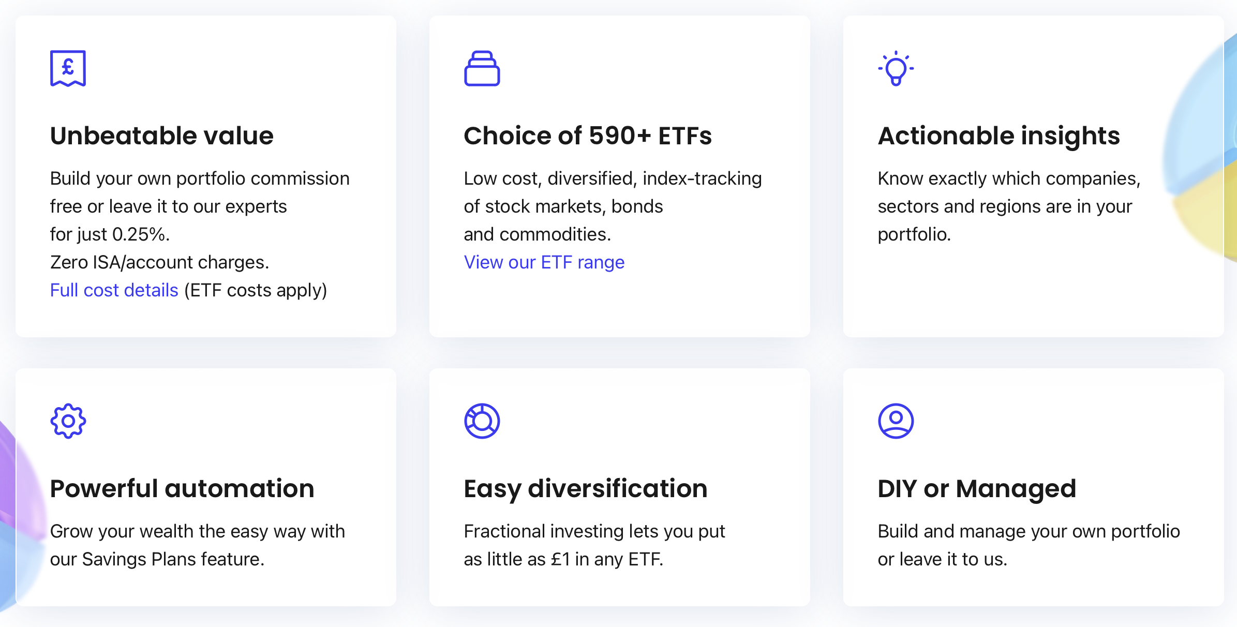Click the Know exactly which companies text

[1009, 206]
